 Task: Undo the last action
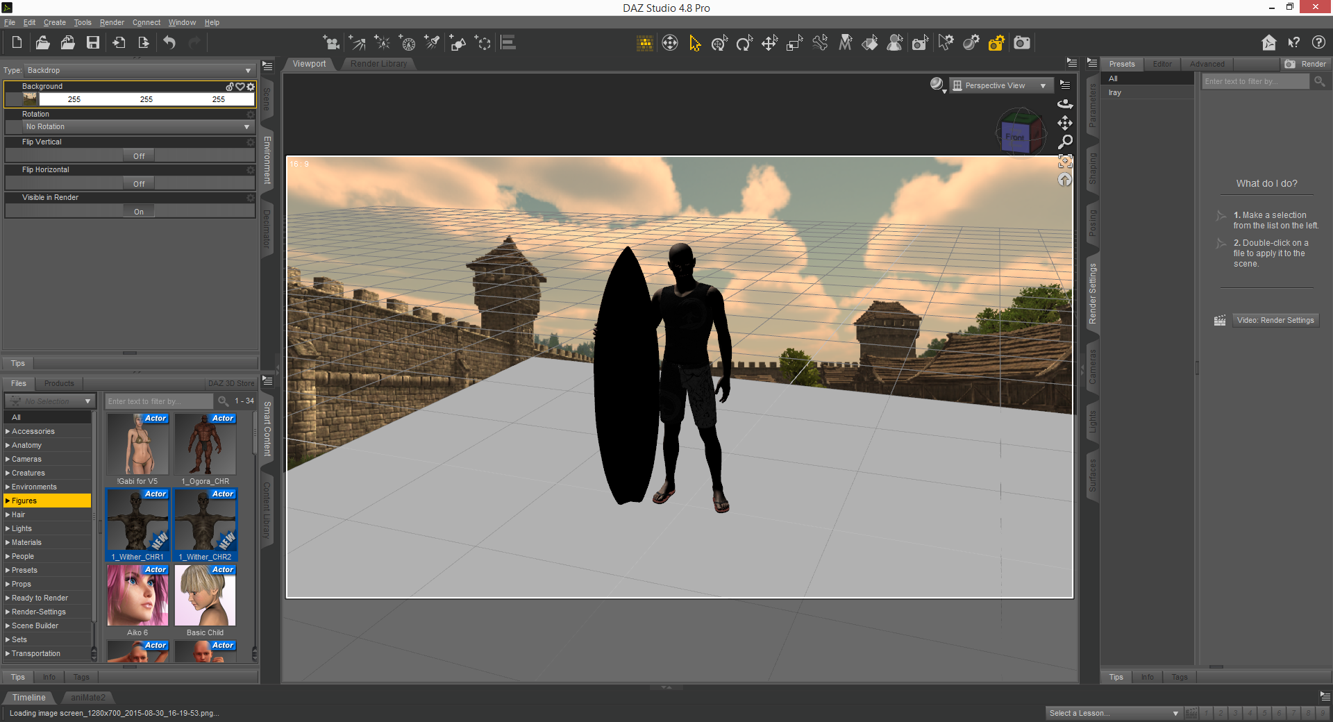pos(169,43)
